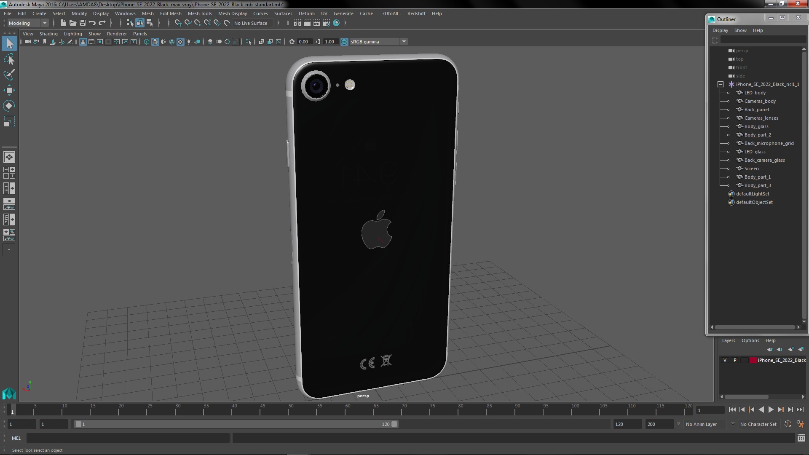Toggle snap to curves
Screen dimensions: 809x455
(x=188, y=23)
